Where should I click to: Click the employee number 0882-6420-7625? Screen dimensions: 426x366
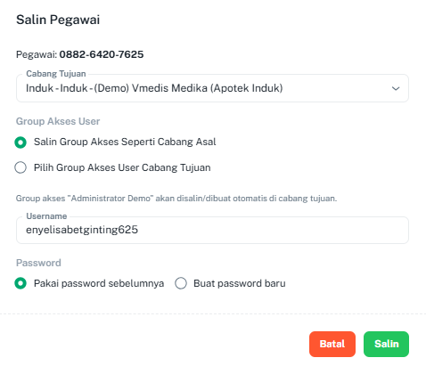click(x=102, y=54)
